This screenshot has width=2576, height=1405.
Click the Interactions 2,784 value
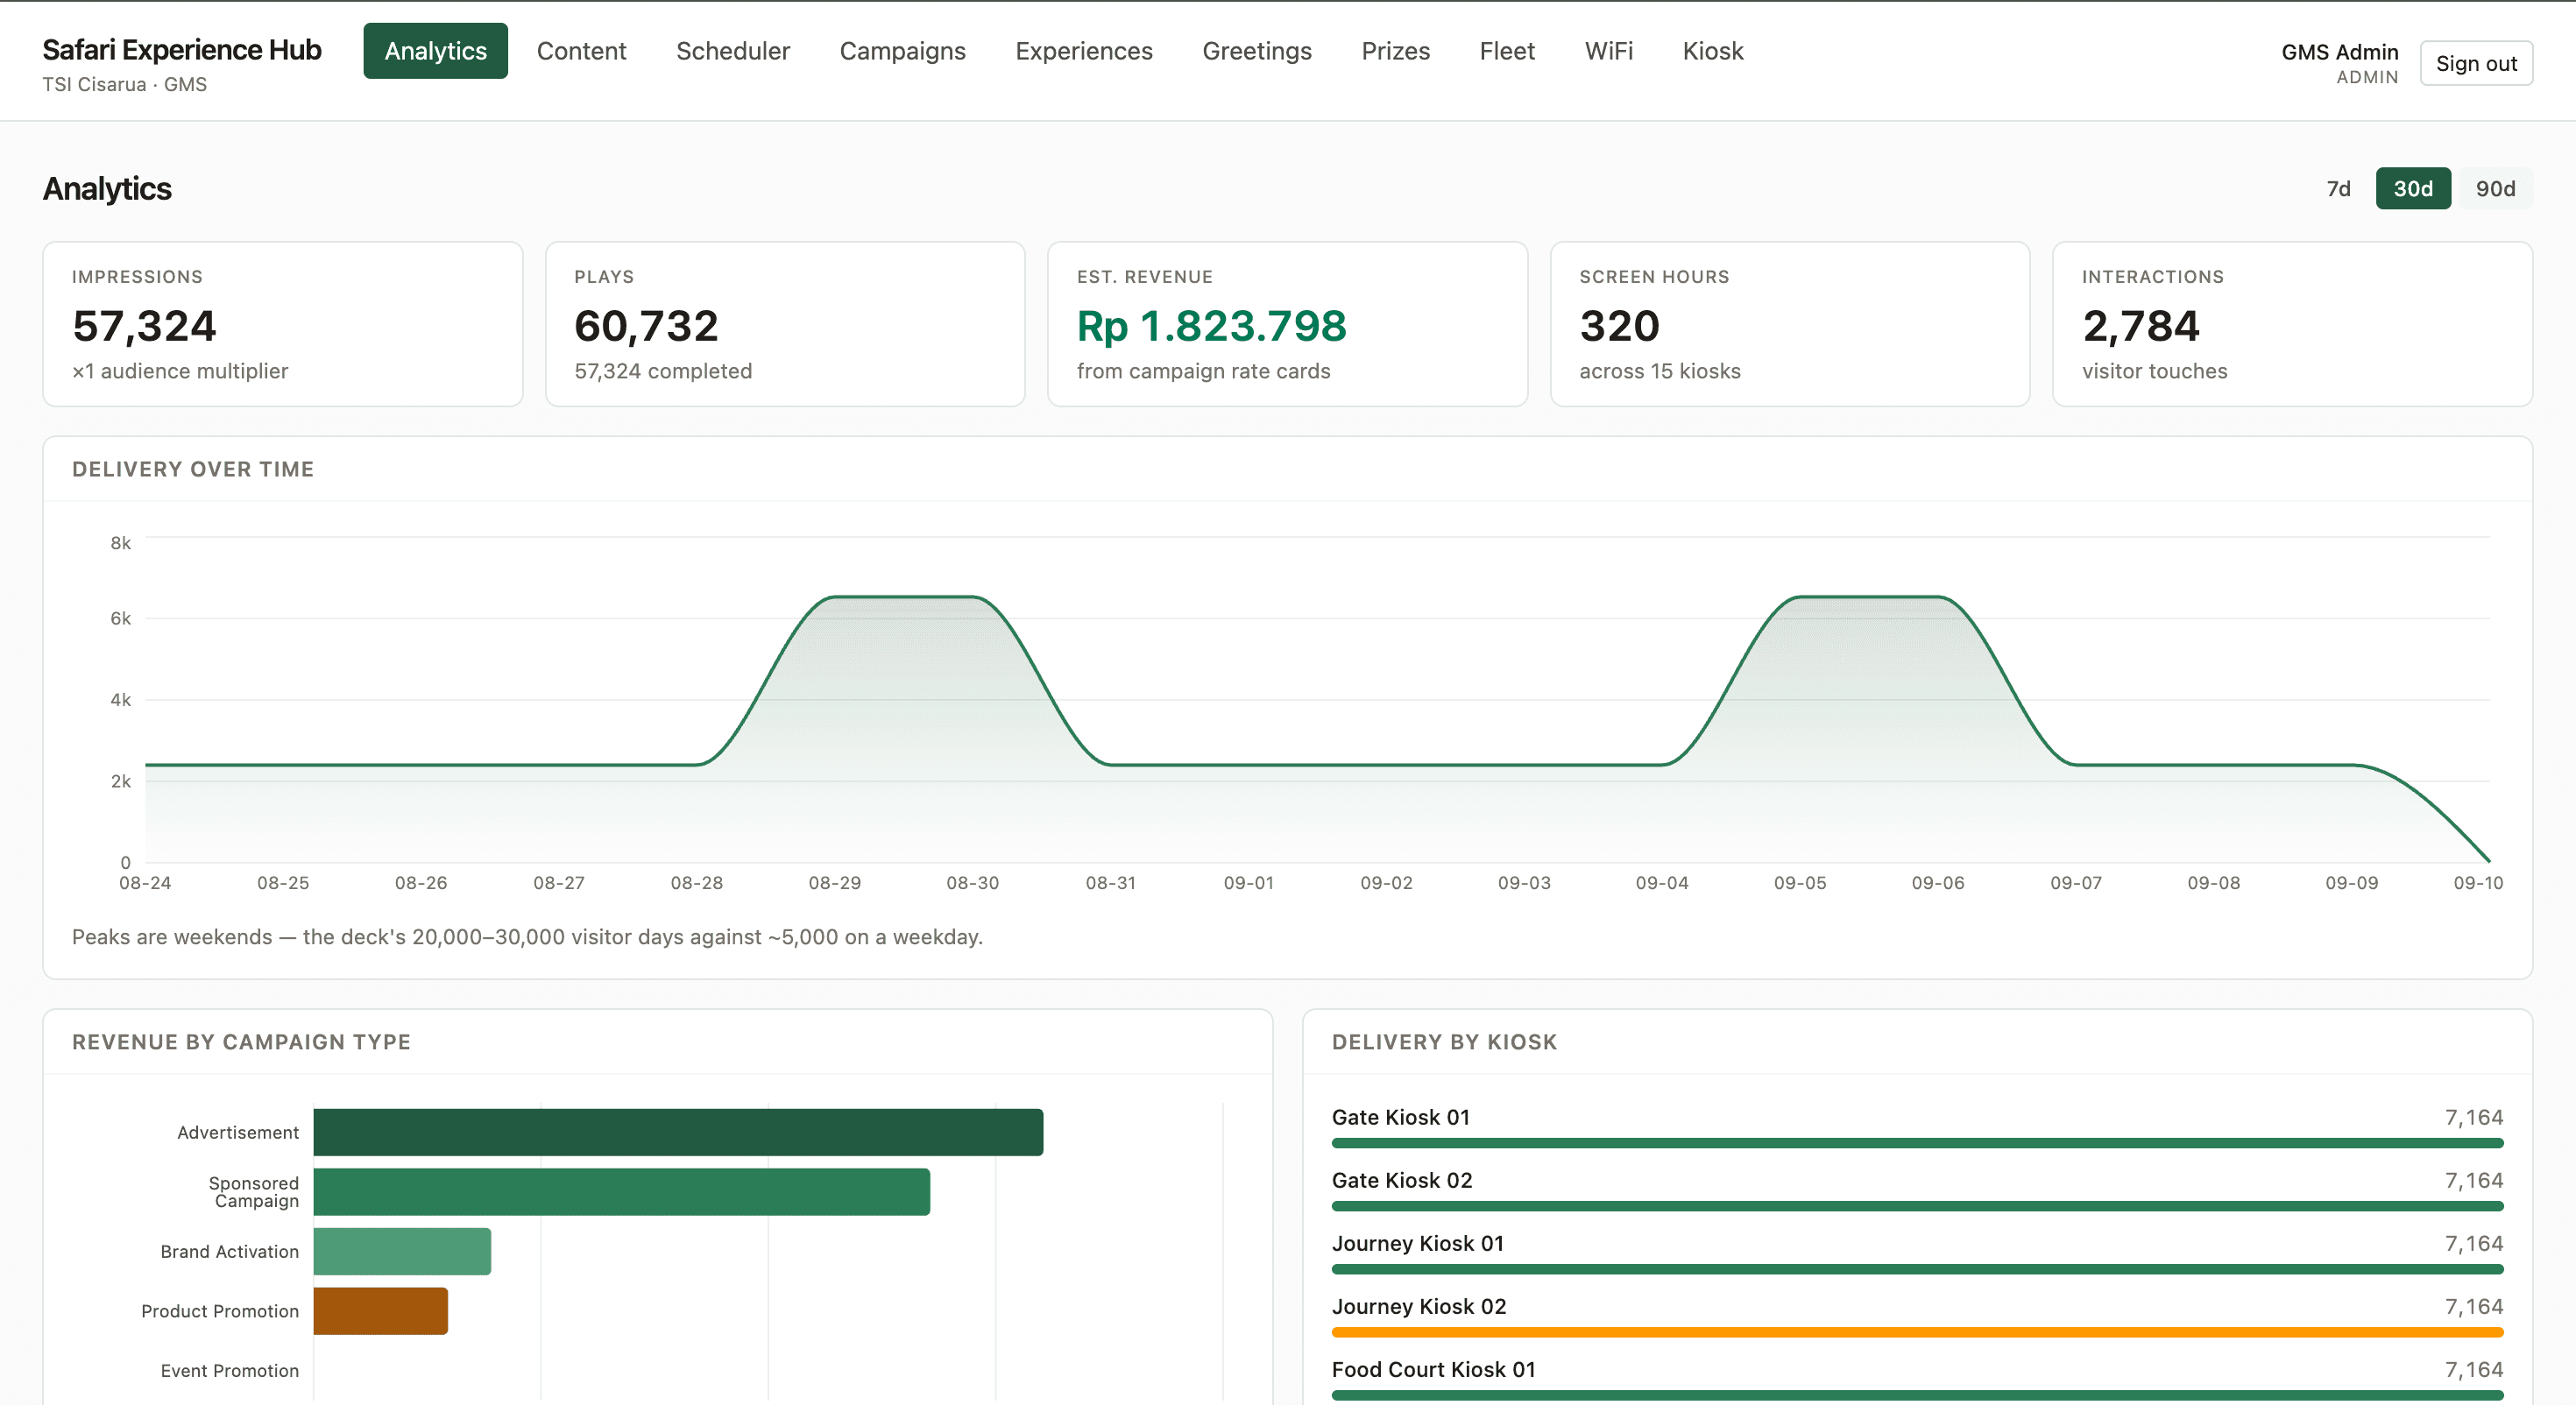pyautogui.click(x=2140, y=326)
